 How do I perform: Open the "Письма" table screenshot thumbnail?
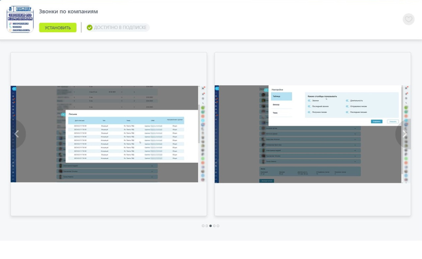tap(108, 134)
